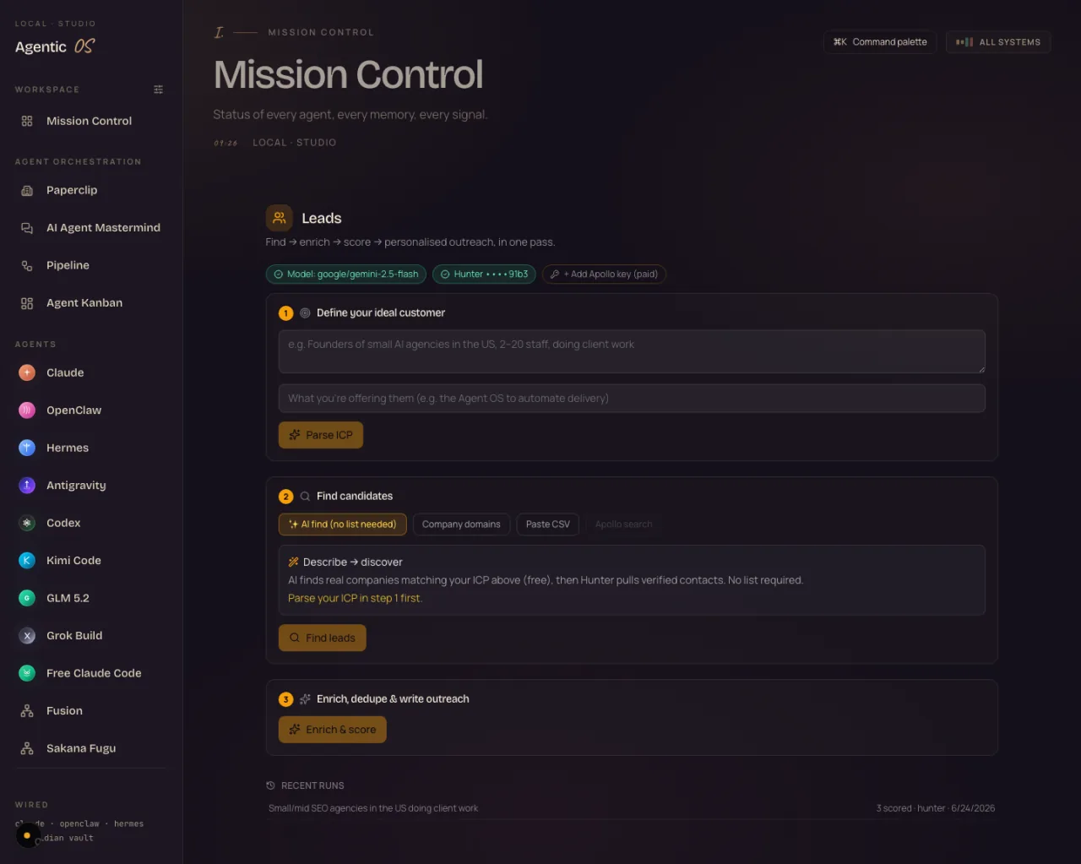Click the Recent Runs history icon
1081x864 pixels.
tap(270, 785)
